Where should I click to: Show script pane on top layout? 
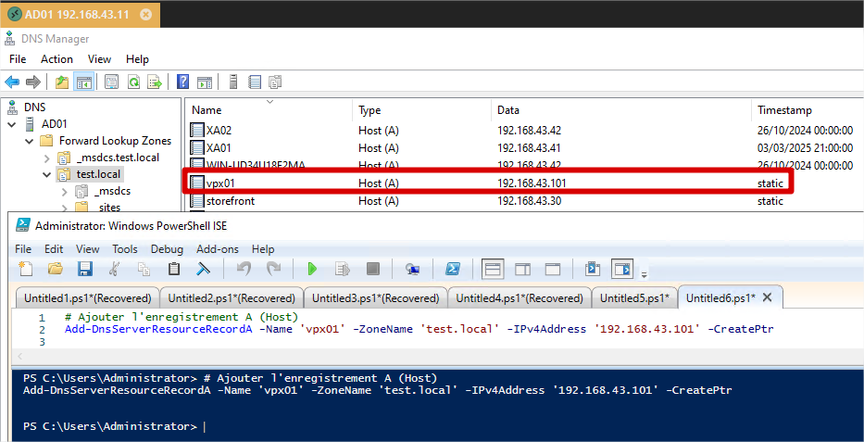493,269
